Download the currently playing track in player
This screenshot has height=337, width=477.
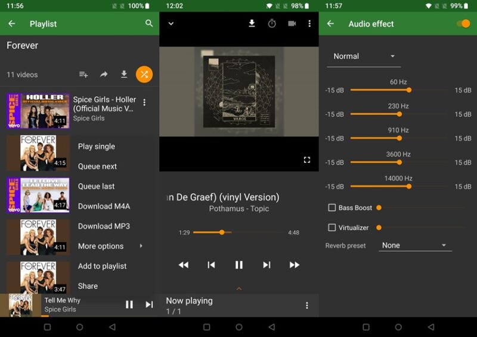[x=252, y=23]
